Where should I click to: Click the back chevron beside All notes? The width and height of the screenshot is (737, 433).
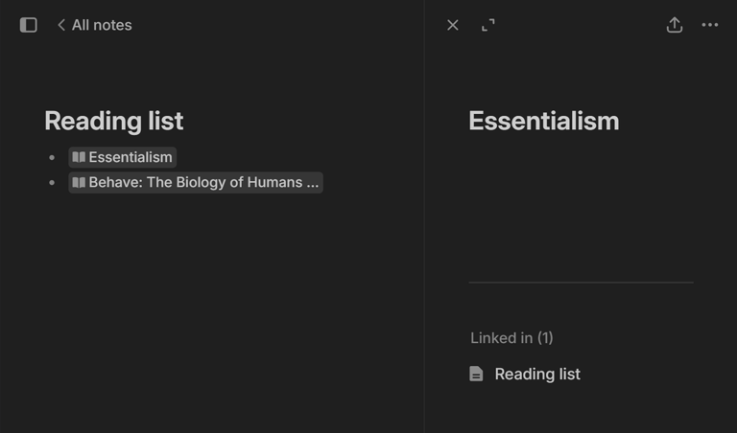61,25
